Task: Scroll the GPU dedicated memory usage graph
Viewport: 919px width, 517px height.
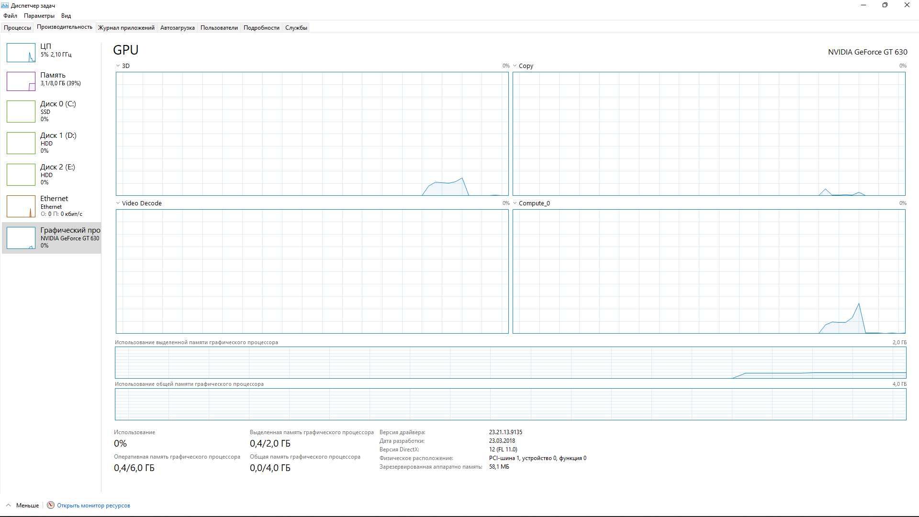Action: 510,363
